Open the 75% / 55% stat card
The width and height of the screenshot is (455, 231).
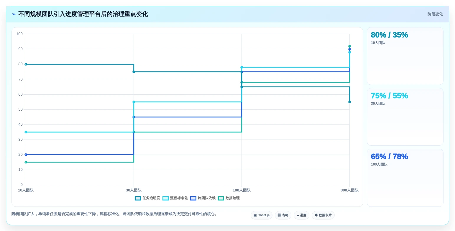point(405,117)
